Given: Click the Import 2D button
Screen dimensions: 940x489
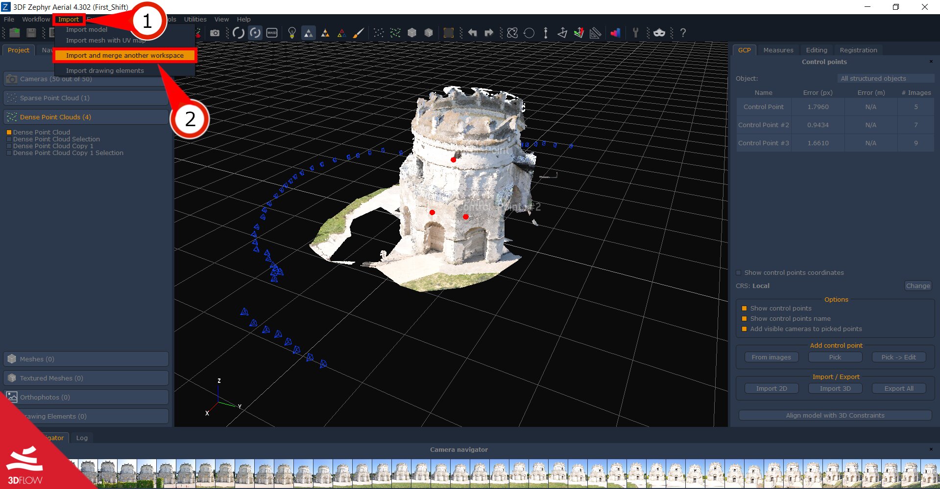Looking at the screenshot, I should [771, 388].
